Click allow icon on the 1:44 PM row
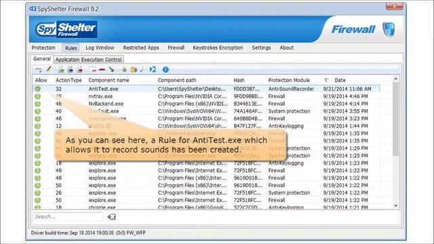Image resolution: width=434 pixels, height=244 pixels. click(38, 126)
